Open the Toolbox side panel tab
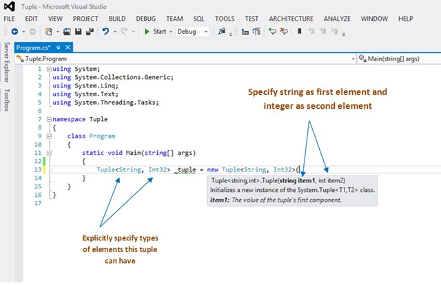Viewport: 441px width, 285px height. click(x=8, y=100)
